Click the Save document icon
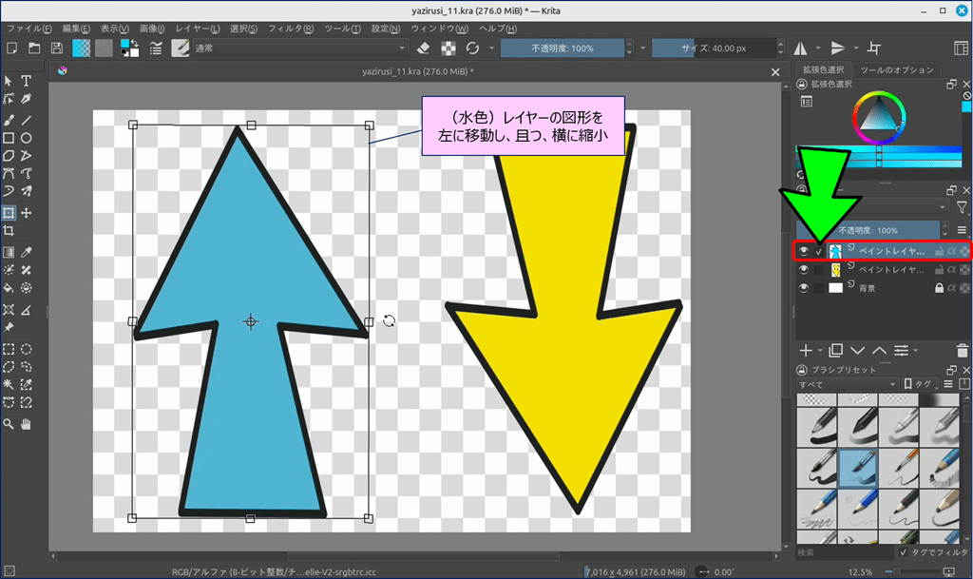Viewport: 973px width, 579px height. tap(57, 48)
